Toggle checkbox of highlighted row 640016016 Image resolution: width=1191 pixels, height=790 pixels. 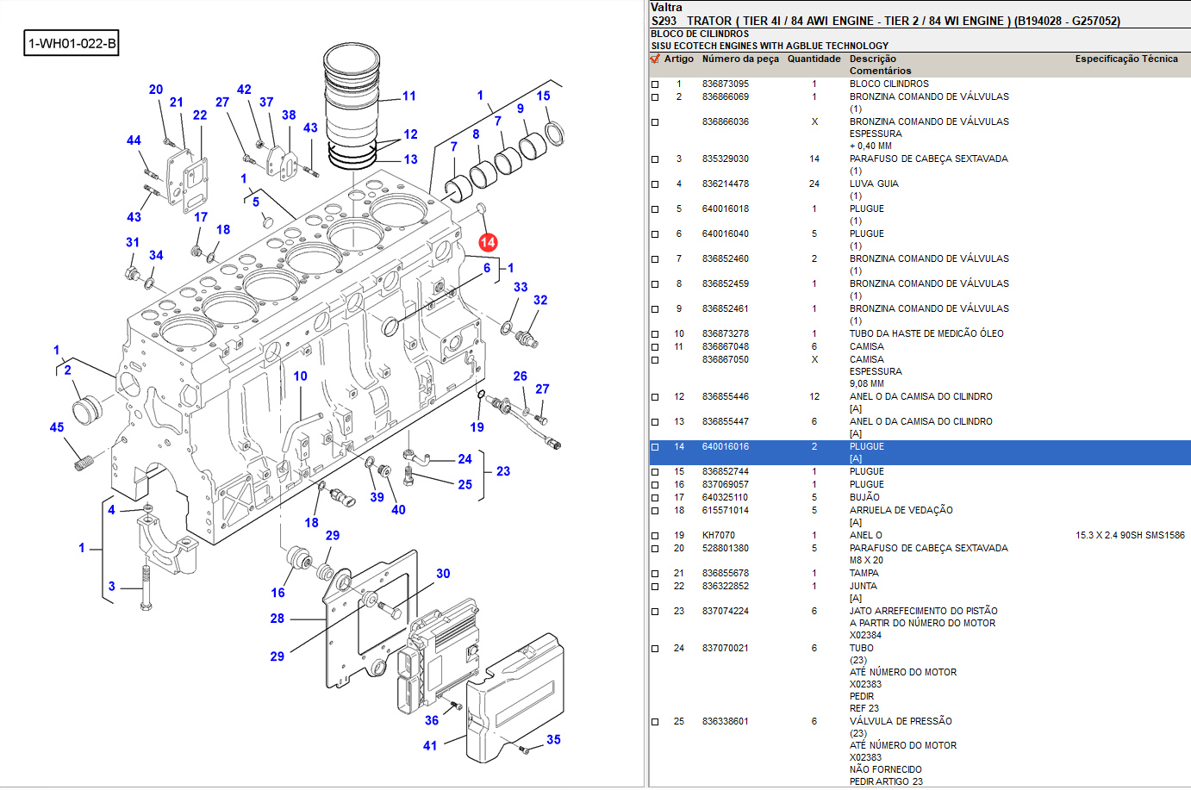[x=655, y=447]
